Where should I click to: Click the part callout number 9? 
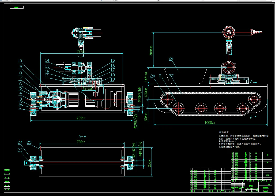click(x=20, y=67)
